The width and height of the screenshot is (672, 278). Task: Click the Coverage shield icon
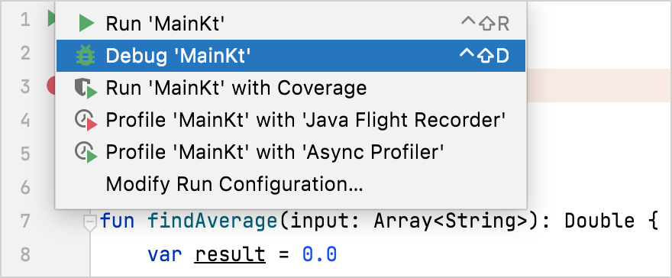click(86, 89)
